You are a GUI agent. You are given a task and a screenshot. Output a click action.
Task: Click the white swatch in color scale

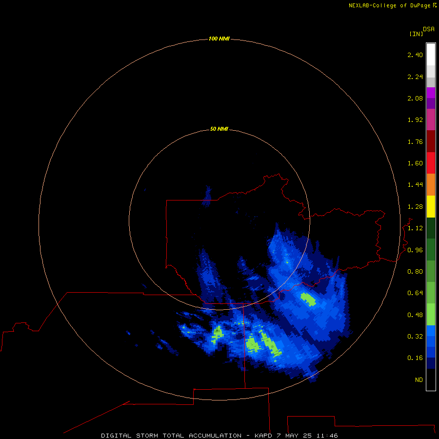tap(431, 55)
